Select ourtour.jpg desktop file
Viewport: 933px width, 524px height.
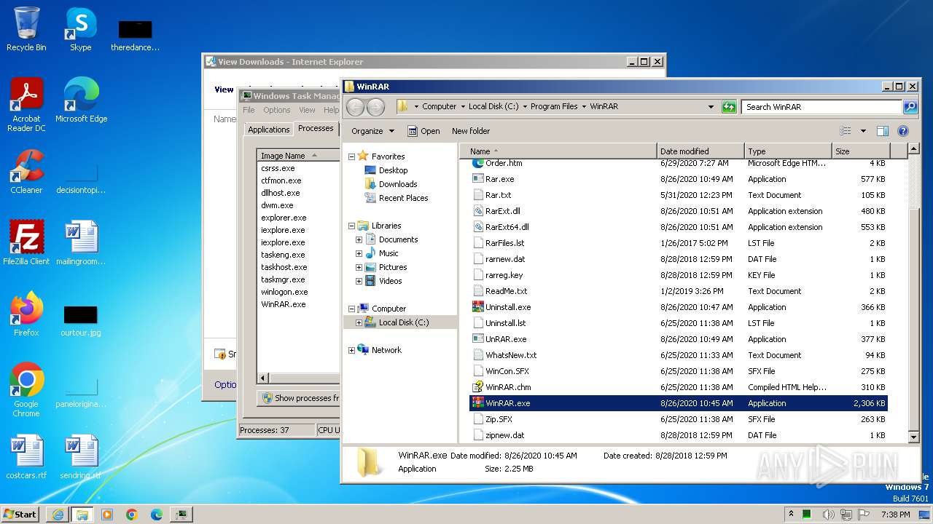point(81,320)
